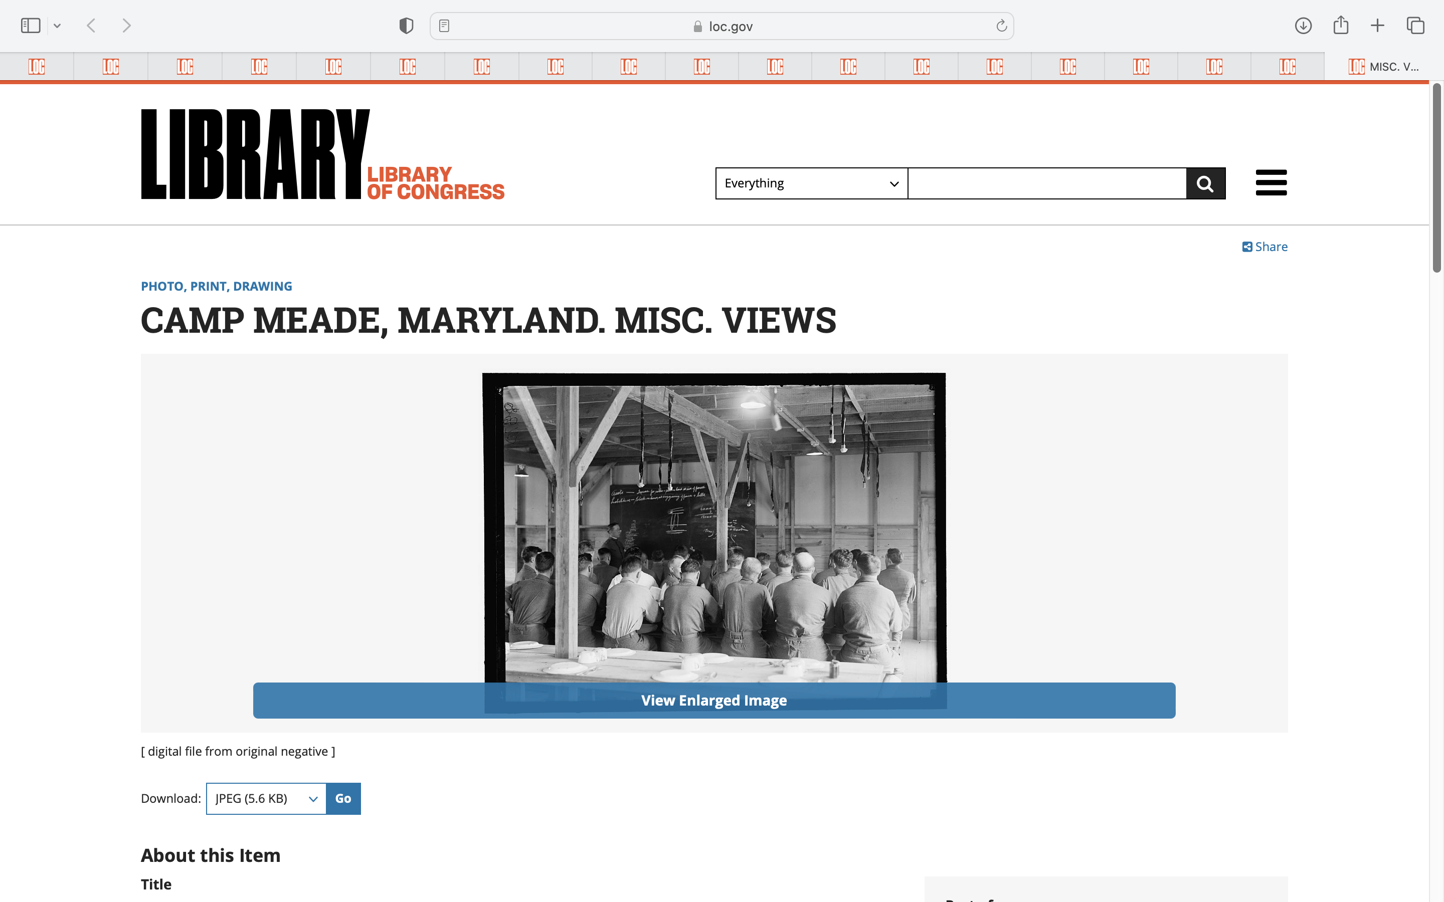Click the View Enlarged Image button
Viewport: 1444px width, 902px height.
713,701
